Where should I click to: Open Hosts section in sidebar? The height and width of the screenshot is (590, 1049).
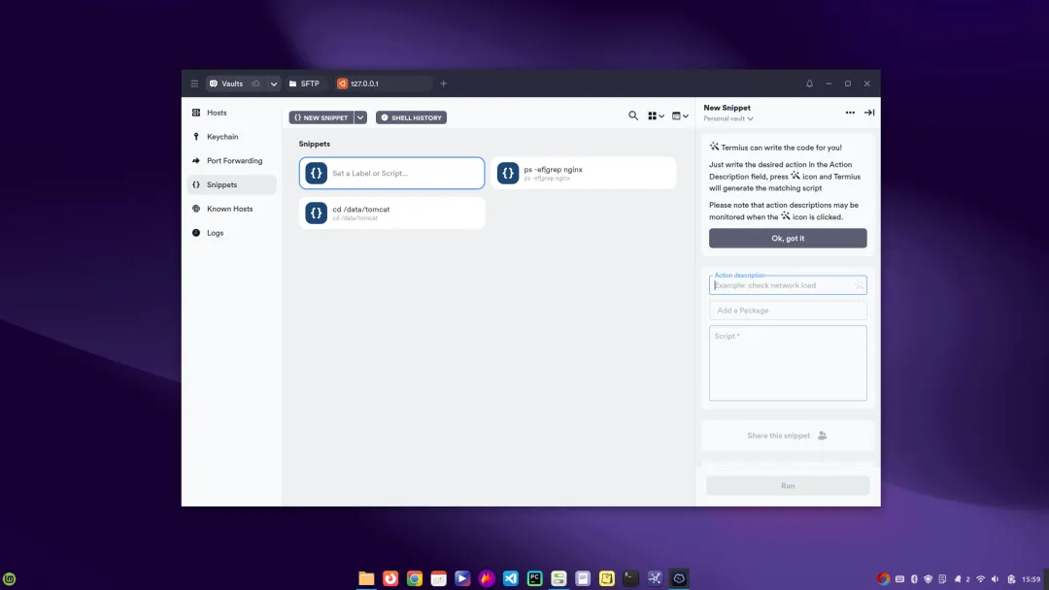pos(232,113)
